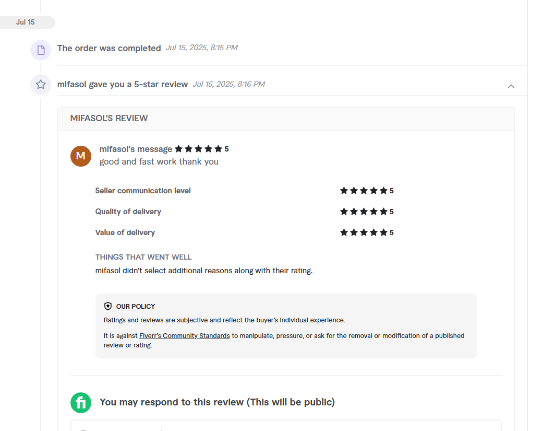Viewport: 543px width, 431px height.
Task: Click the Seller communication level stars
Action: [x=364, y=191]
